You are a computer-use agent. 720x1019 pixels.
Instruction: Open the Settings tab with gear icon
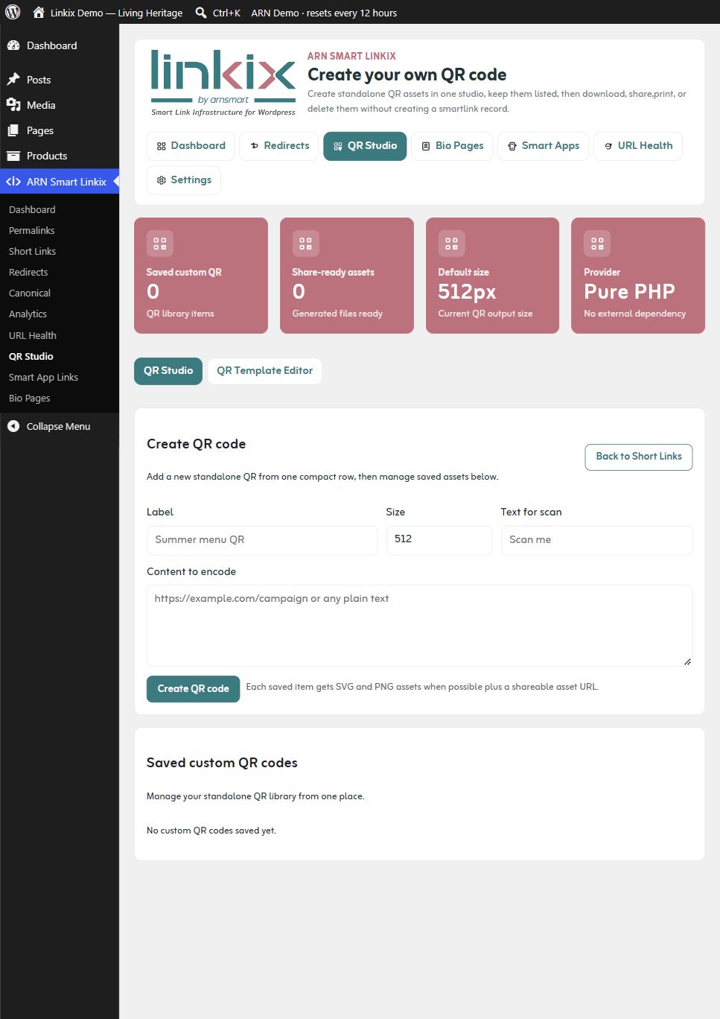point(183,180)
